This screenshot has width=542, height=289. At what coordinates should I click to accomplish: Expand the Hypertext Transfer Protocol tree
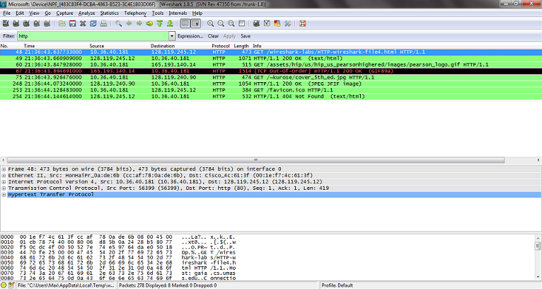(x=4, y=193)
